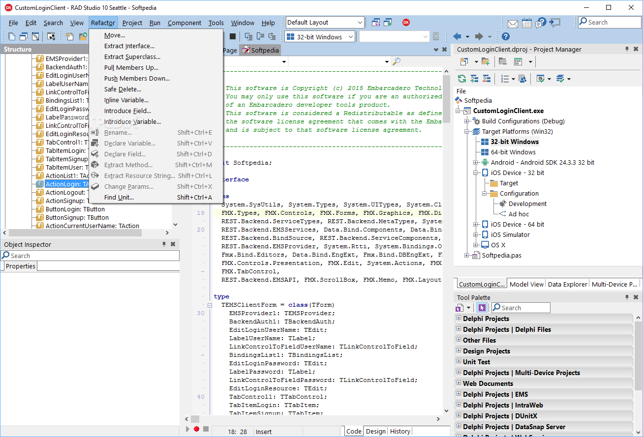
Task: Click the refresh icon in Project Manager
Action: coord(461,79)
